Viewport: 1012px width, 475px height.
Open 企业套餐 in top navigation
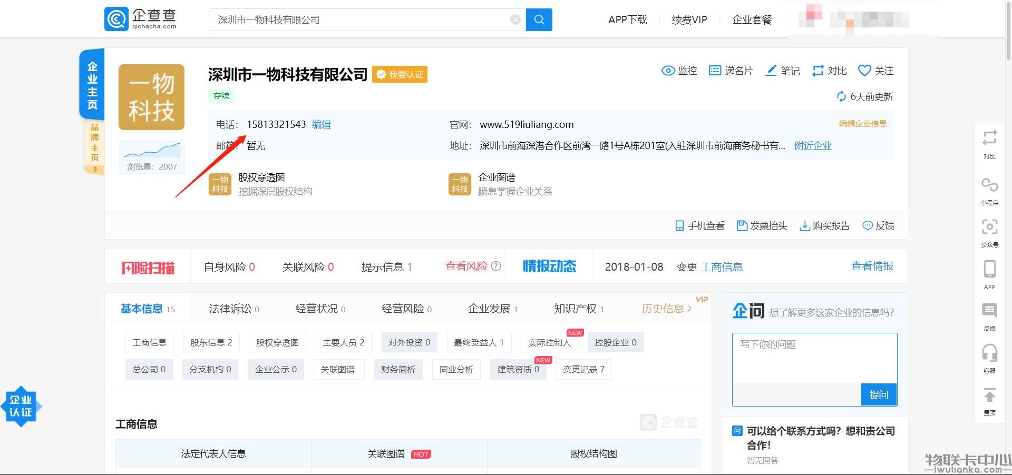(752, 19)
